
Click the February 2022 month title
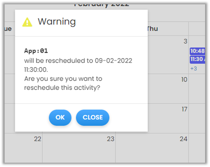pos(101,5)
